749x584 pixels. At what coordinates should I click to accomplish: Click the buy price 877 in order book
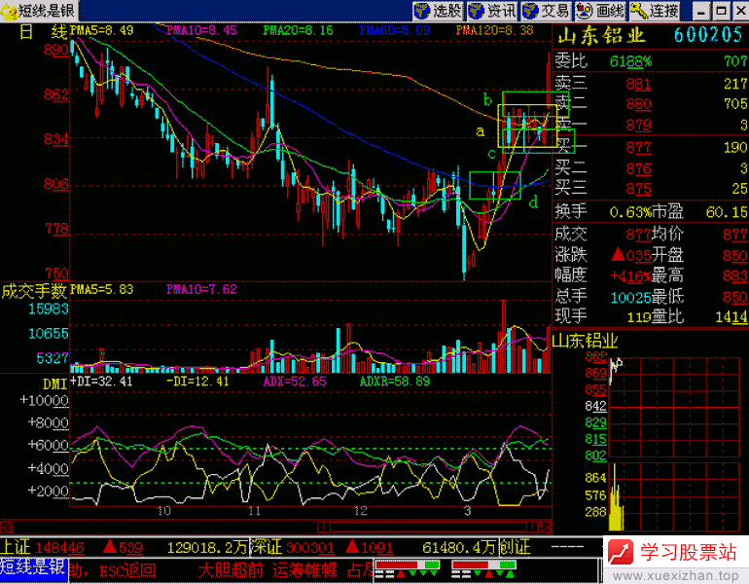(x=639, y=147)
